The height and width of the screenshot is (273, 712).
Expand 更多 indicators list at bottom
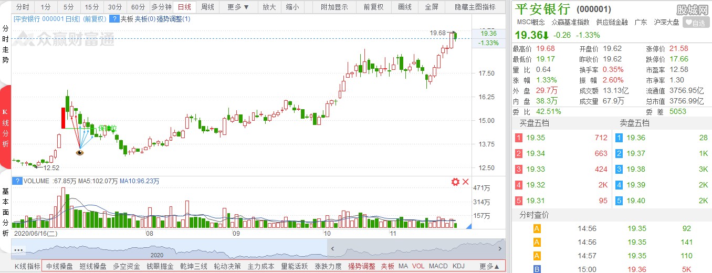tap(489, 266)
